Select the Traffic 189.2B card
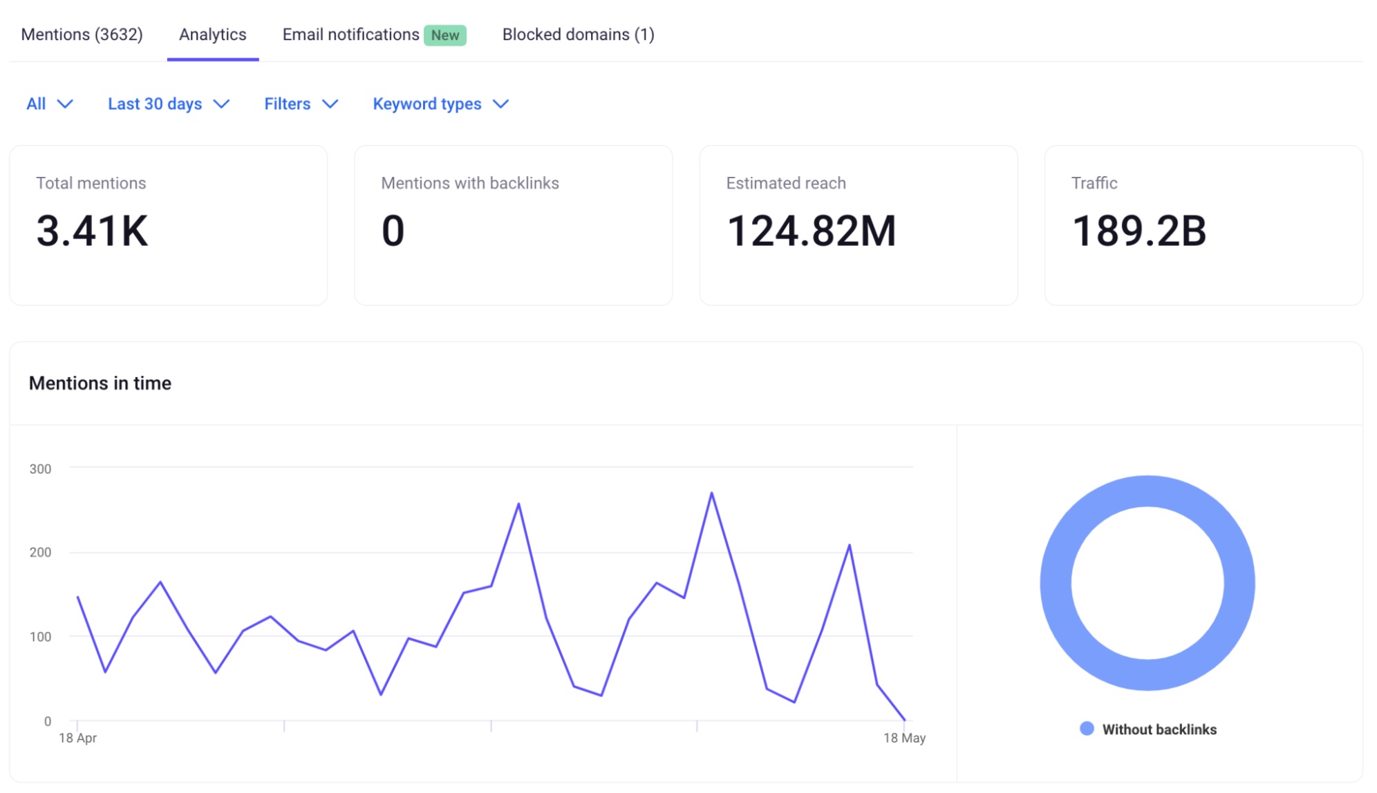Screen dimensions: 1377x793 click(x=1203, y=224)
